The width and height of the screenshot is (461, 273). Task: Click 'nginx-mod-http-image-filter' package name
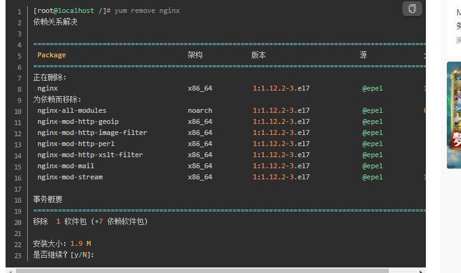(x=92, y=133)
